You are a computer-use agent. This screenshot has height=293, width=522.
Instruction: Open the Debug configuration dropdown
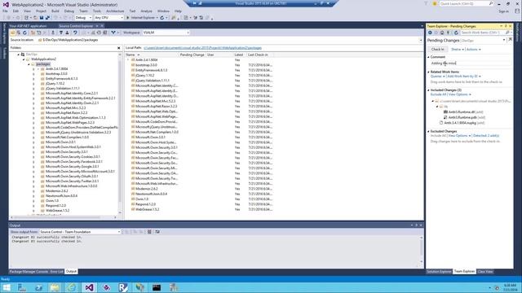coord(83,18)
